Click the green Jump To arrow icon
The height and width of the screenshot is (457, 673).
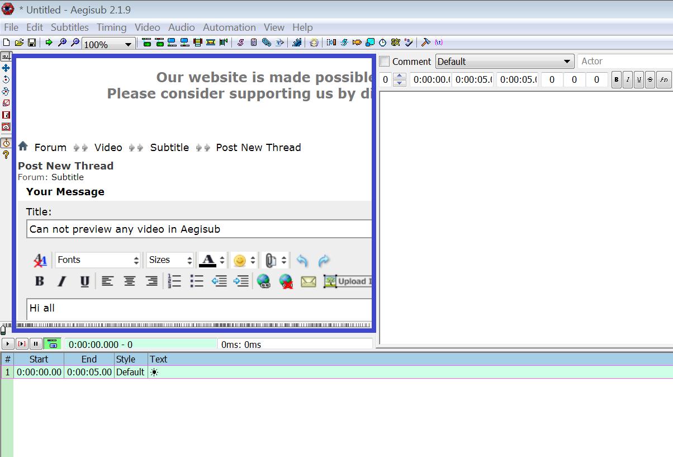(49, 43)
